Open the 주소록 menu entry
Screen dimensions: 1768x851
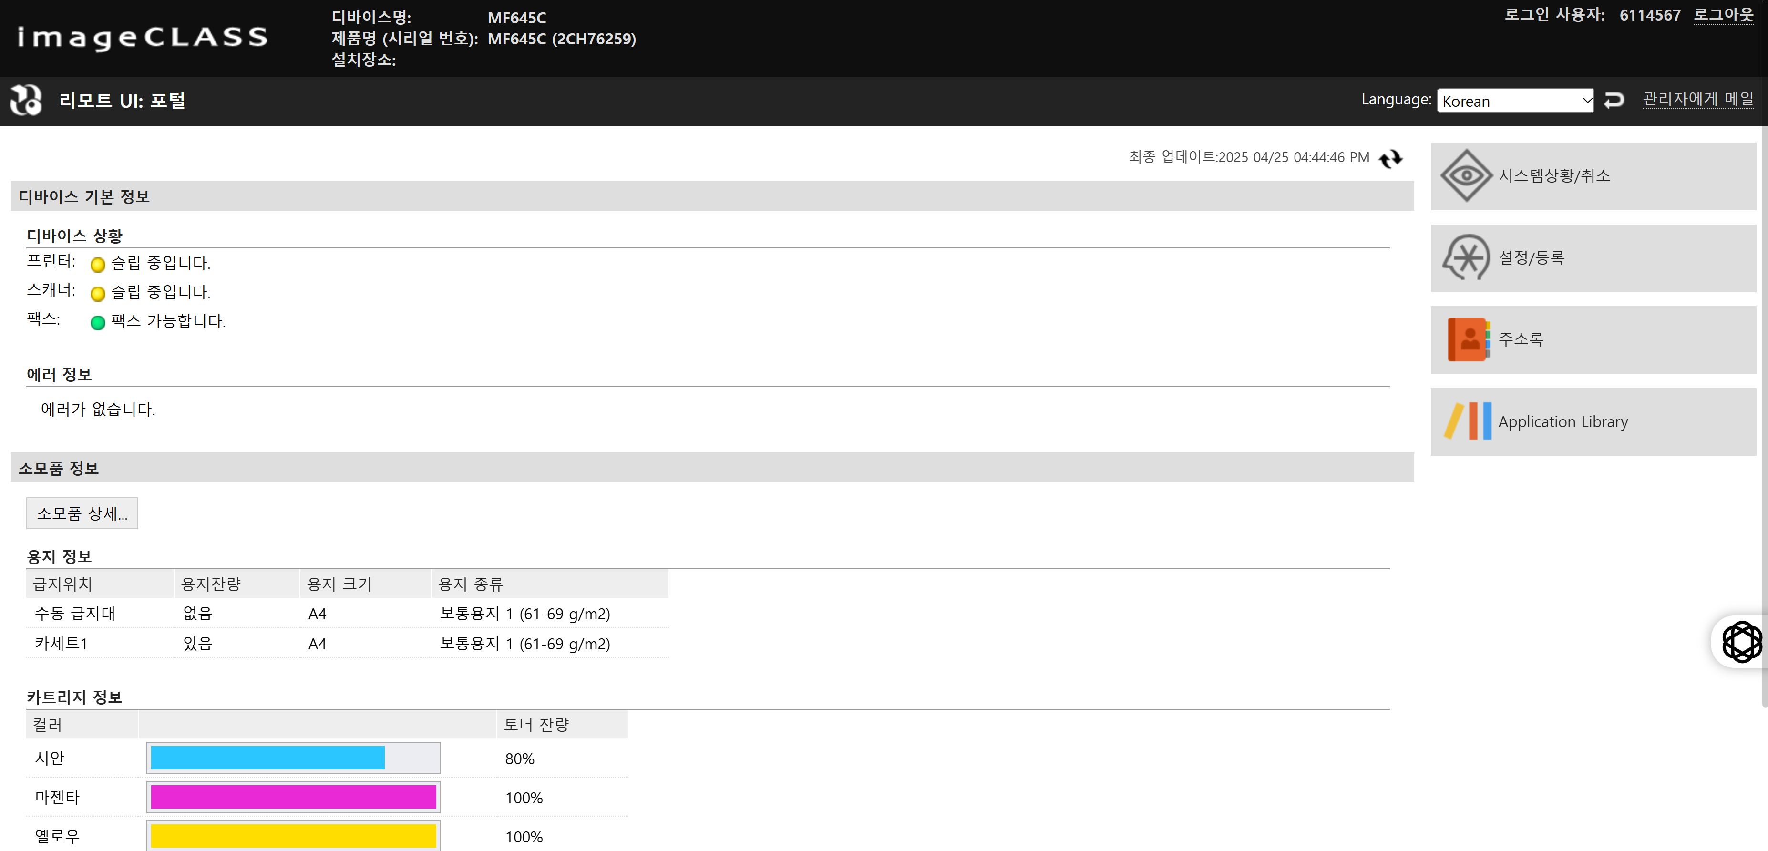(1520, 339)
